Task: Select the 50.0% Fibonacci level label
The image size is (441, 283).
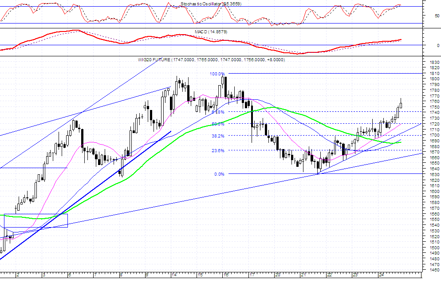Action: point(218,124)
